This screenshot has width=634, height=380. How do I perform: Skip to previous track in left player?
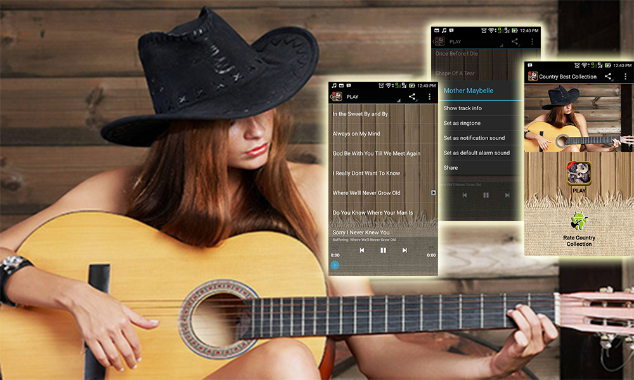tap(362, 250)
